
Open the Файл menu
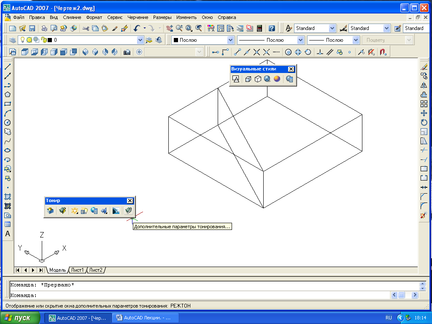19,17
